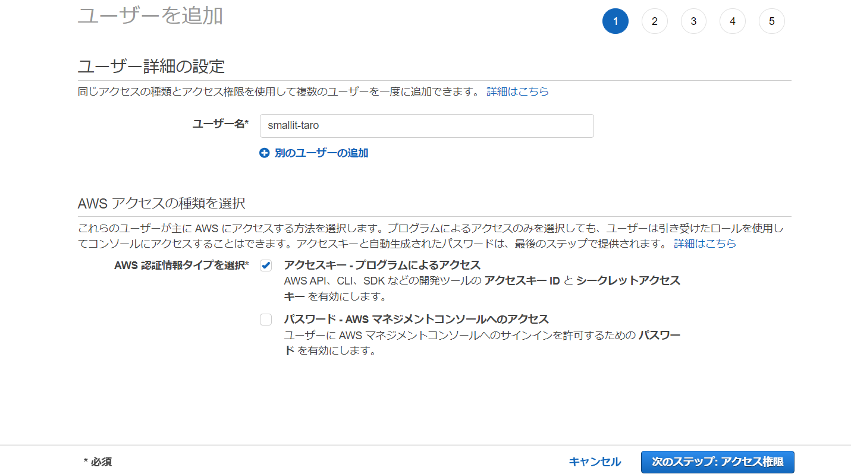Open 詳細はこちら link beside multiple users description
This screenshot has width=851, height=474.
(517, 91)
